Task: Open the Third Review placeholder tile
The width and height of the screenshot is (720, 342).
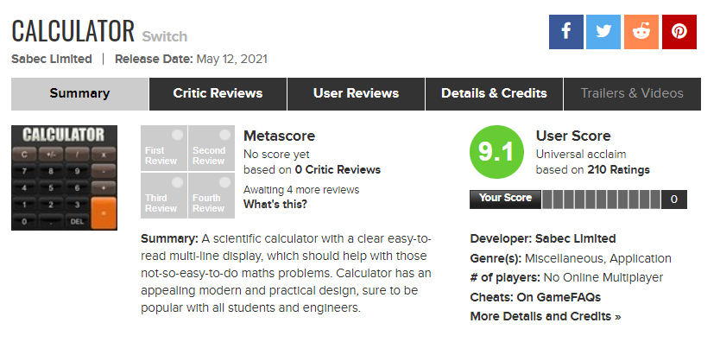Action: 163,195
